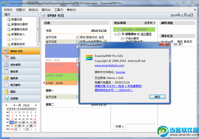Check the 带 提醒通知 的 待办事项 checkbox

tap(119, 34)
